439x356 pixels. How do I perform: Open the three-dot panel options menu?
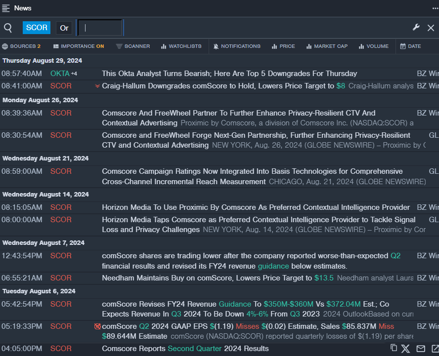tap(435, 8)
